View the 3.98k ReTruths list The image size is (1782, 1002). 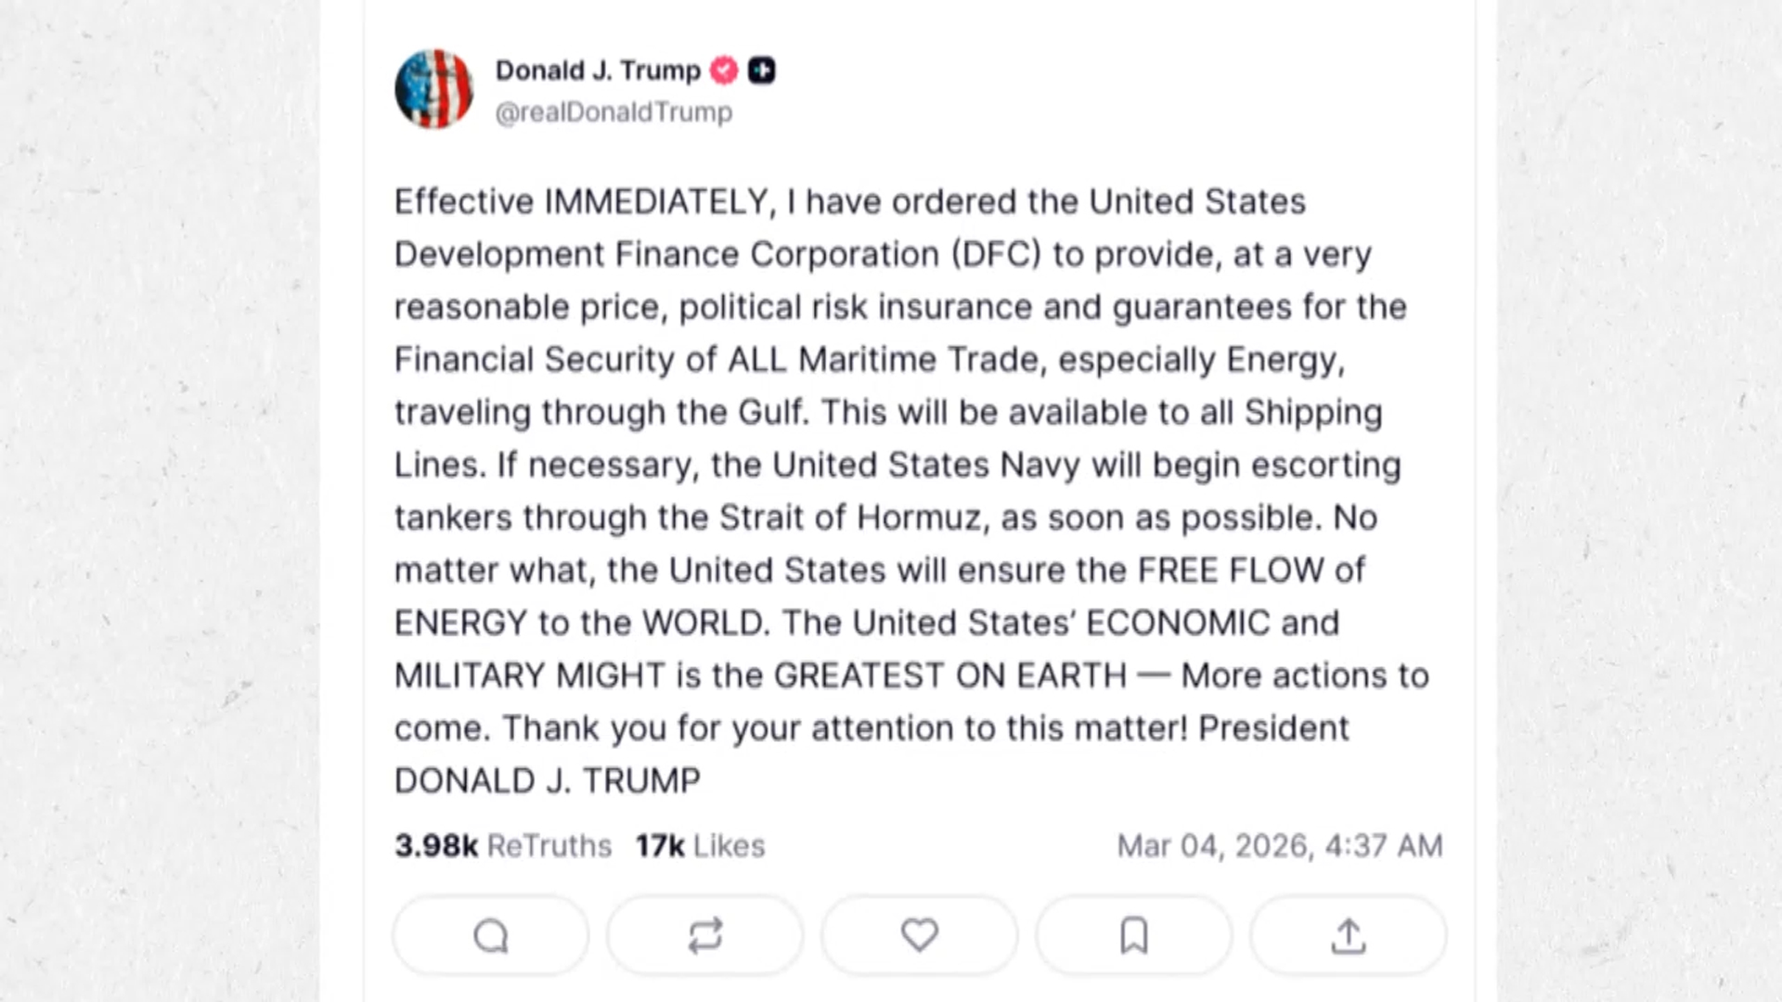503,846
